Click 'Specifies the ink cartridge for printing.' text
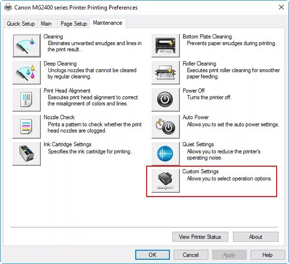The image size is (289, 264). click(x=90, y=151)
